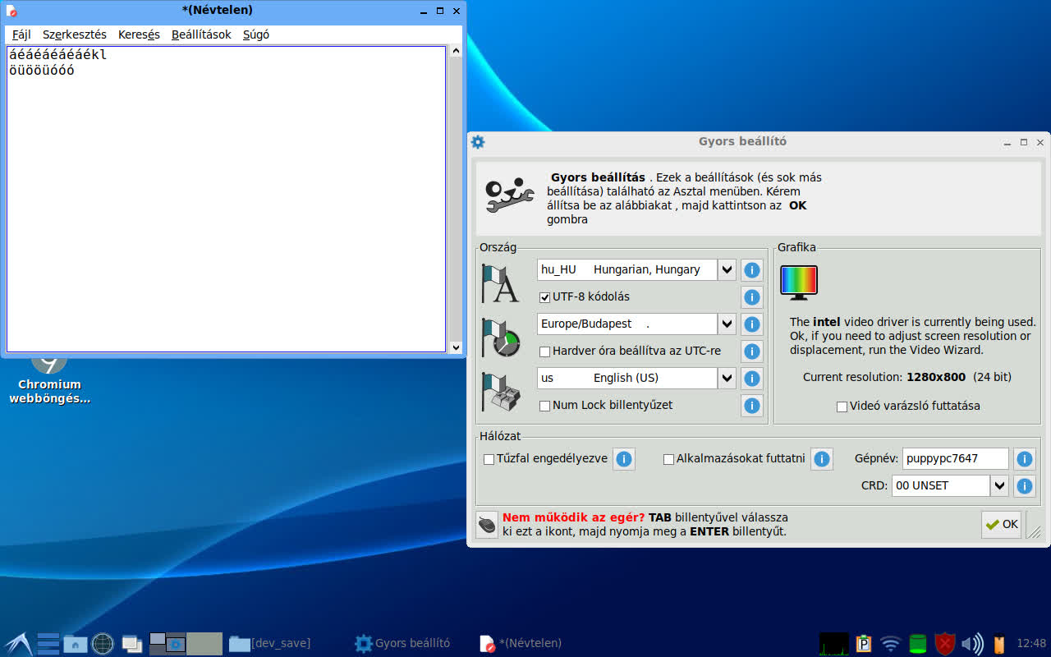
Task: Open the [dev_save] taskbar entry
Action: pyautogui.click(x=269, y=644)
